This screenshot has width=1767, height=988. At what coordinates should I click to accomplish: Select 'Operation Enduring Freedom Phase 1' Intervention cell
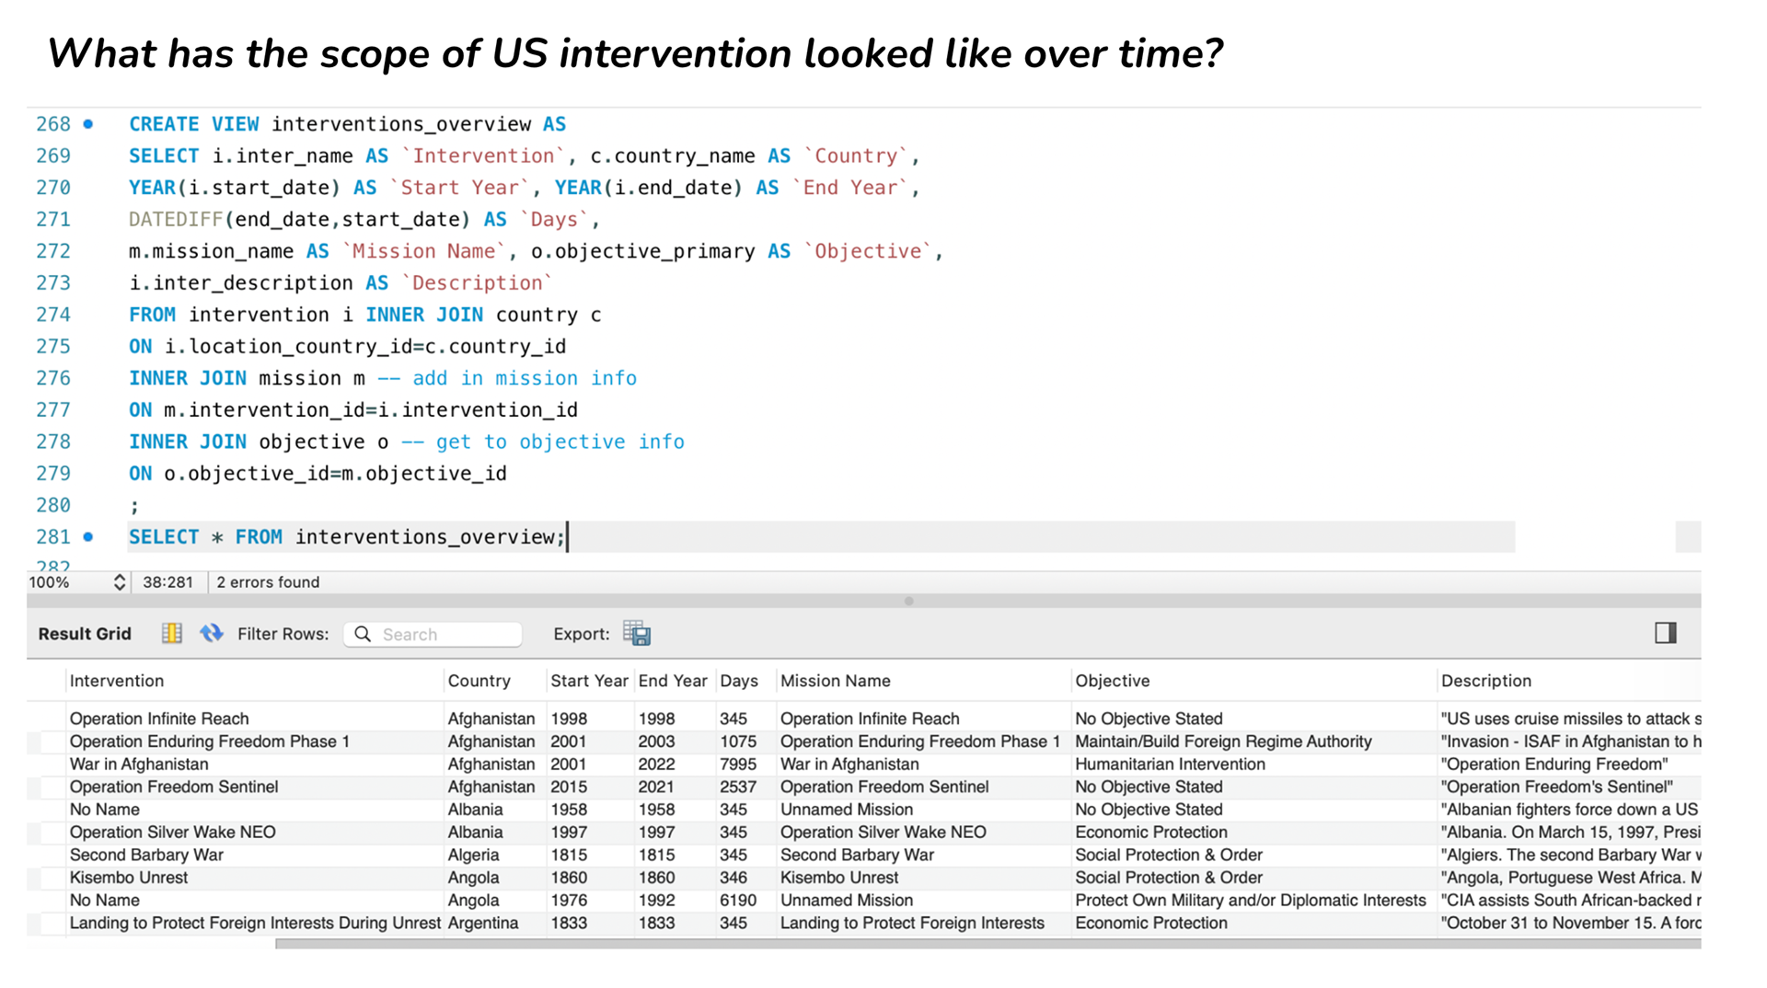(x=210, y=741)
